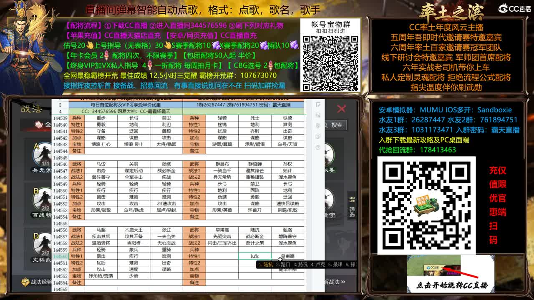This screenshot has width=534, height=300.
Task: Select the cell 环首刀
Action: (x=254, y=210)
